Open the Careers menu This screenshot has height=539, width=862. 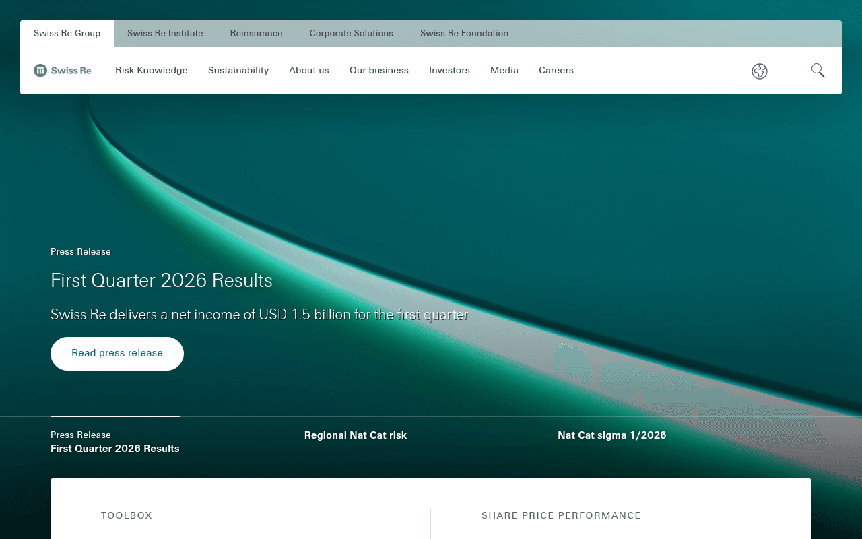pos(556,70)
